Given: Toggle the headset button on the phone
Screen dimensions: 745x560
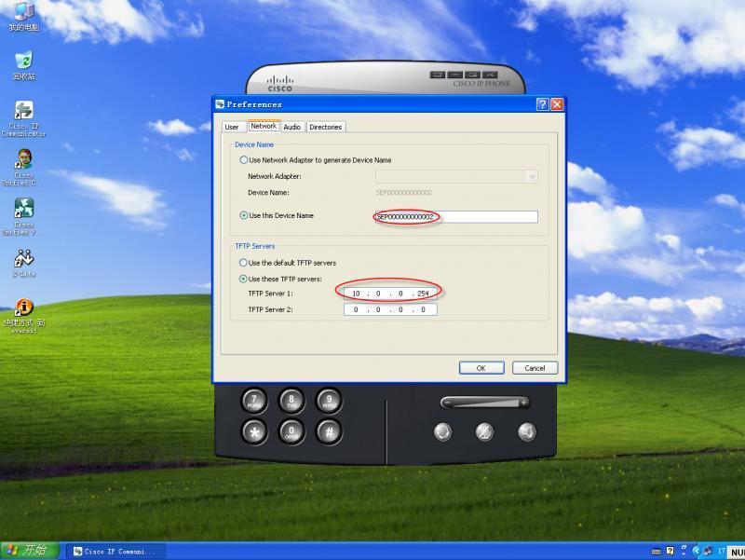Looking at the screenshot, I should (x=443, y=432).
